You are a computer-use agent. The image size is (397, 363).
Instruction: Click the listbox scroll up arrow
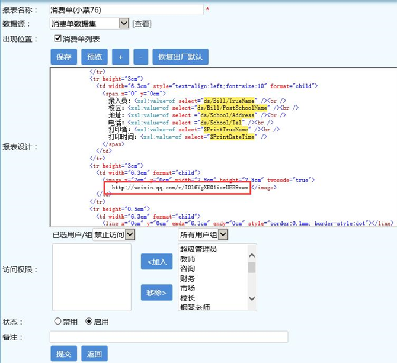point(252,255)
